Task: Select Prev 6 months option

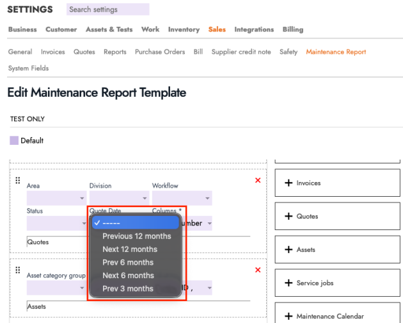Action: pos(127,262)
